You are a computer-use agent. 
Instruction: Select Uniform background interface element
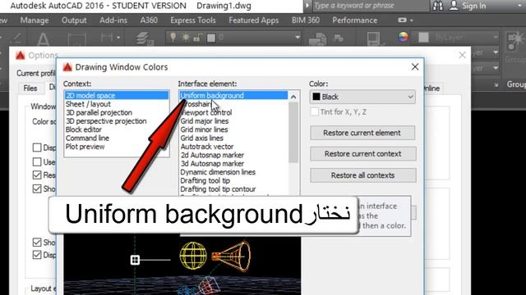pos(233,95)
